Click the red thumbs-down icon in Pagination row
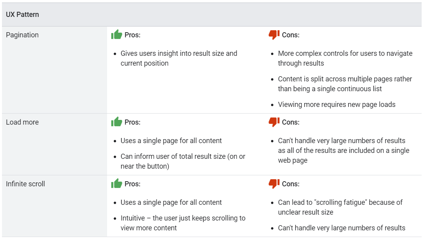This screenshot has height=239, width=424. pyautogui.click(x=274, y=35)
